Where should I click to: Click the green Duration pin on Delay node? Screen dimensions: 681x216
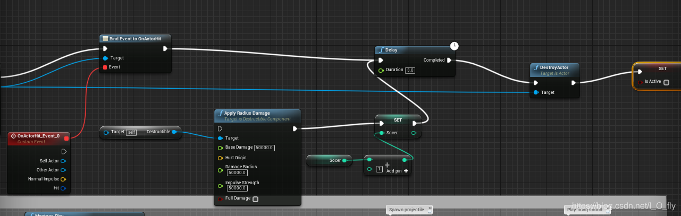click(x=381, y=70)
